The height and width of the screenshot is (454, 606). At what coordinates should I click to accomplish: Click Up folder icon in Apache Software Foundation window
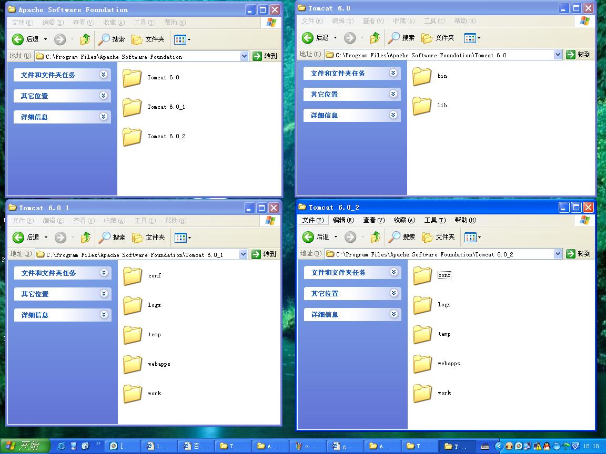(85, 39)
